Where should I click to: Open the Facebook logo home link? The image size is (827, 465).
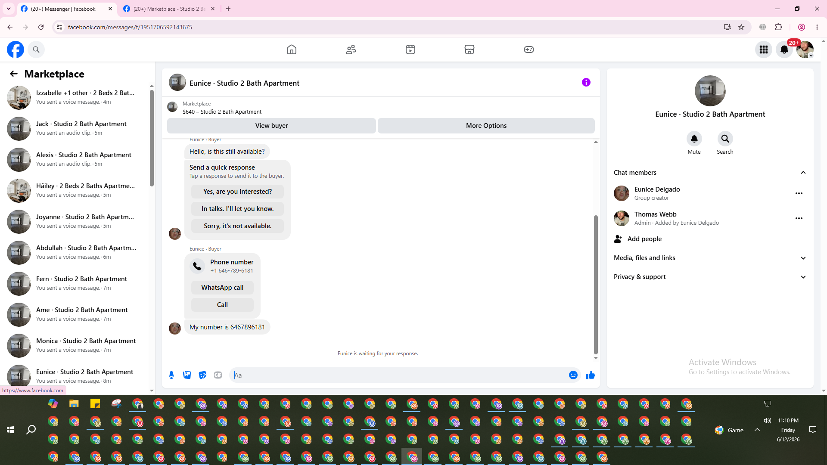pyautogui.click(x=16, y=50)
